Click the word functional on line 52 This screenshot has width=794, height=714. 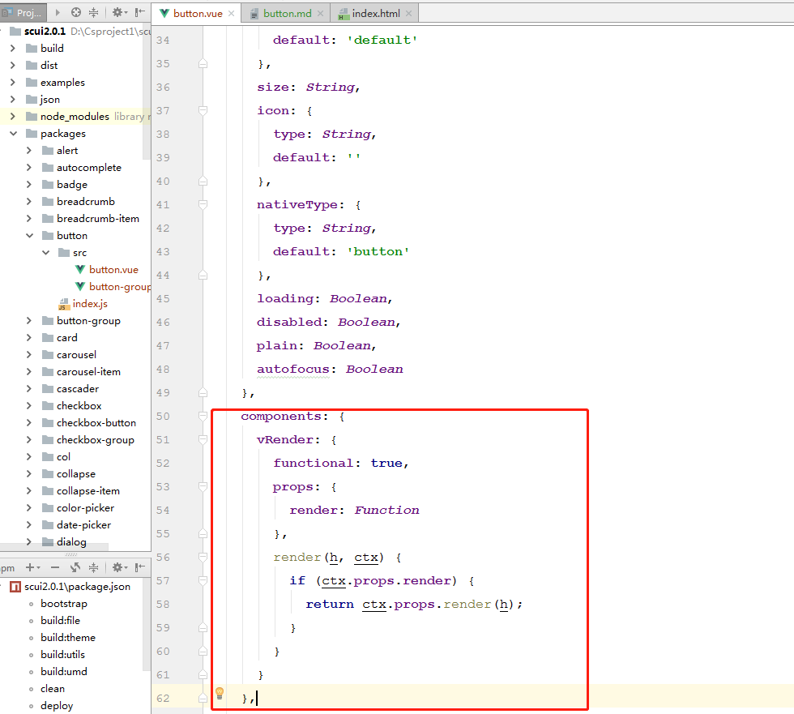[x=314, y=463]
